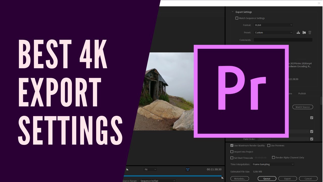The width and height of the screenshot is (323, 182).
Task: Open the Format dropdown showing H.264
Action: [273, 25]
